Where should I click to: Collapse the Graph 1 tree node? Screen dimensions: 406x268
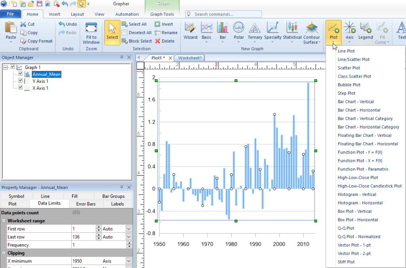click(x=6, y=67)
